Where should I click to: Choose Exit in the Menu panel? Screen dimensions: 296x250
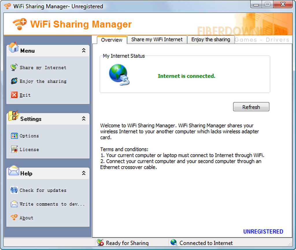(25, 95)
